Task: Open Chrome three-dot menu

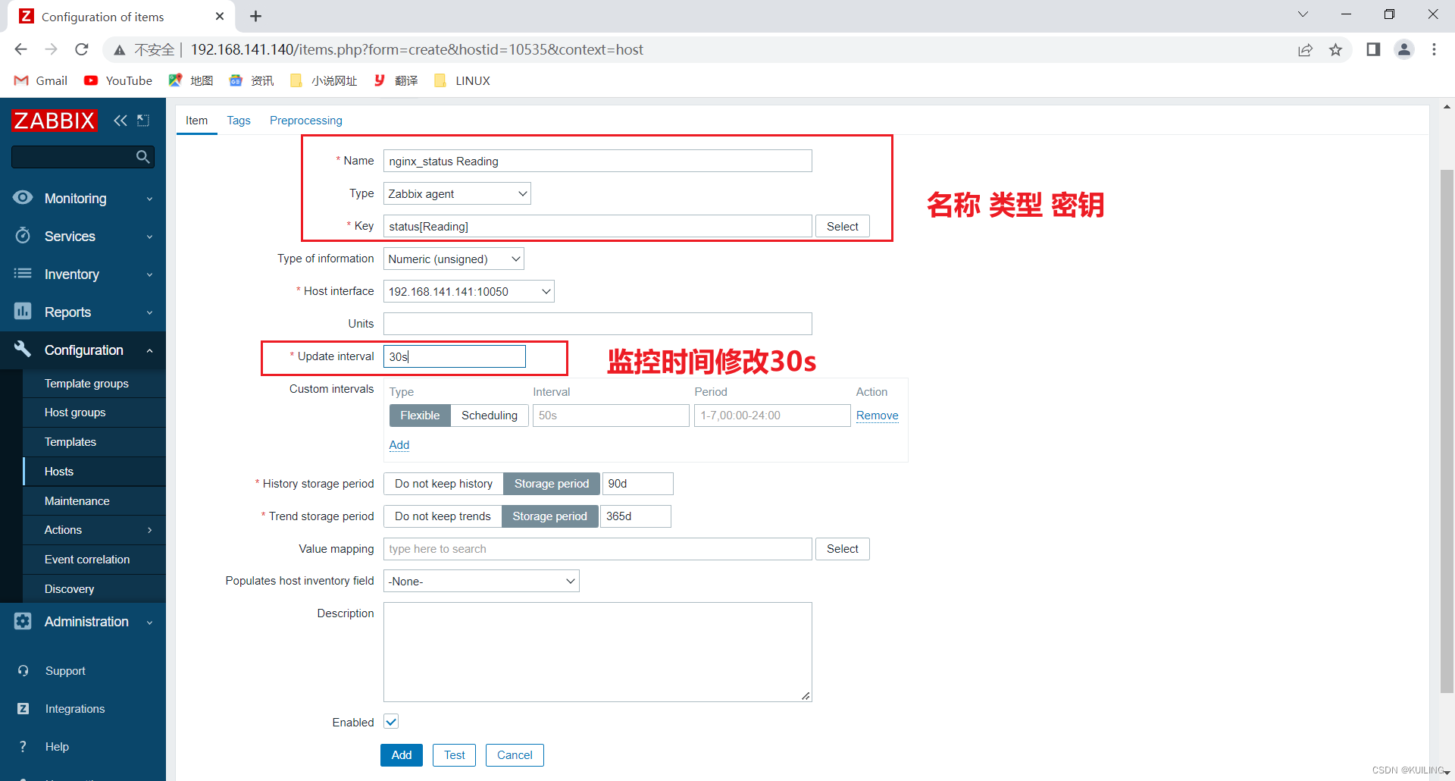Action: [1434, 49]
